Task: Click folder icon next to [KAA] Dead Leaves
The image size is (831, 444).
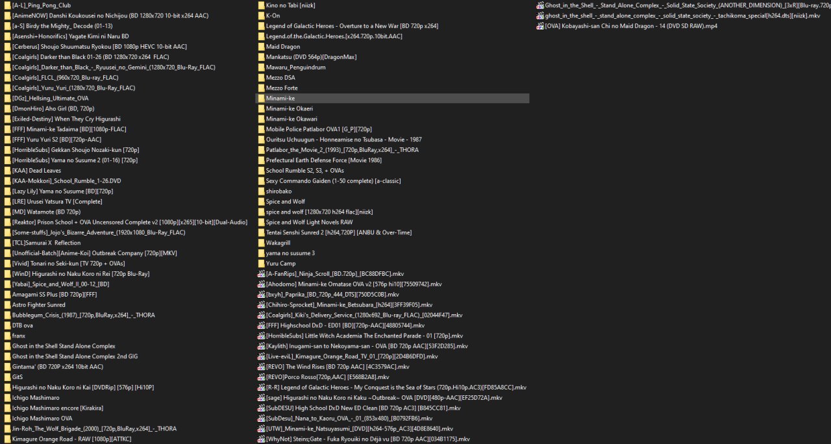Action: [7, 171]
